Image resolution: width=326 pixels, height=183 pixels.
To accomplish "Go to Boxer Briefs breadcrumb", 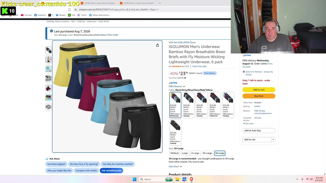I will [104, 21].
